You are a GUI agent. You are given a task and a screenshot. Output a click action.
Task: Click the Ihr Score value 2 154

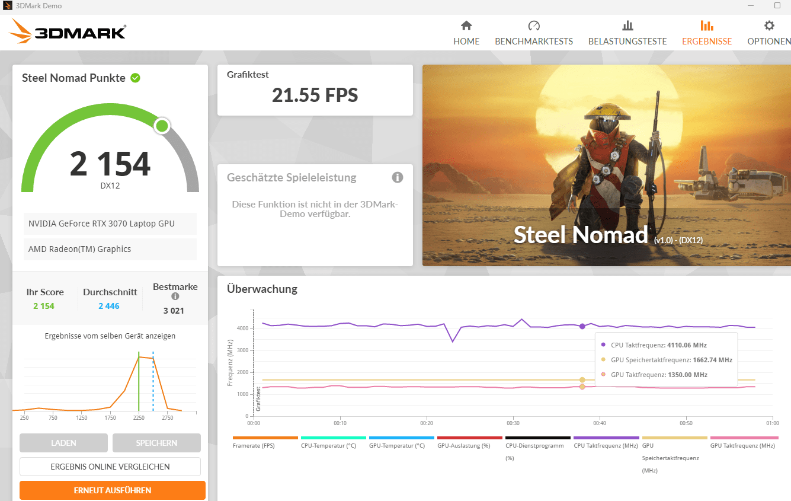coord(44,306)
